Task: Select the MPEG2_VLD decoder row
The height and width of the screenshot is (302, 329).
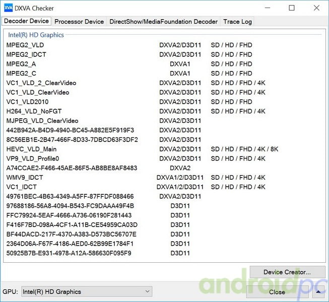Action: click(x=25, y=45)
